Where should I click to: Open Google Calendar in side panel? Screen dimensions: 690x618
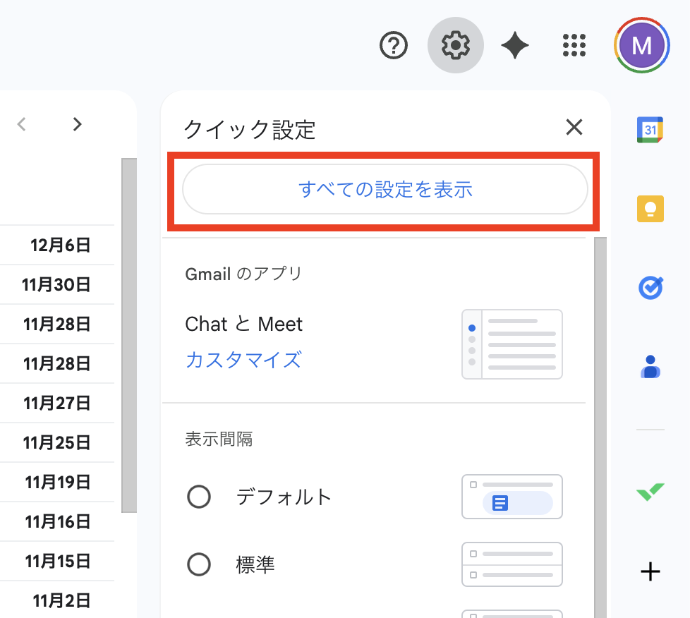[650, 130]
